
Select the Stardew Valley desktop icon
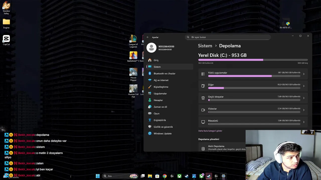tap(6, 8)
